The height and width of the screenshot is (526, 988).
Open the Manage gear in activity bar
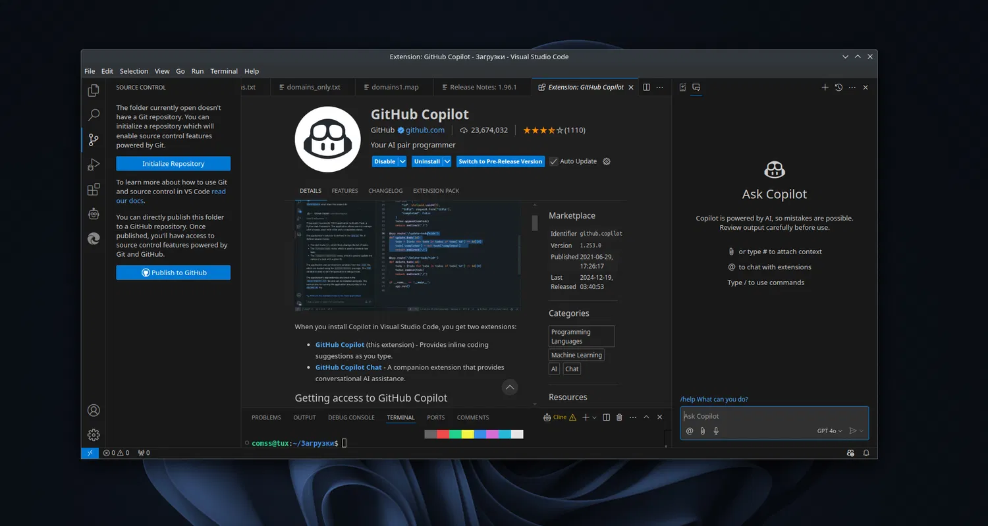(x=94, y=434)
